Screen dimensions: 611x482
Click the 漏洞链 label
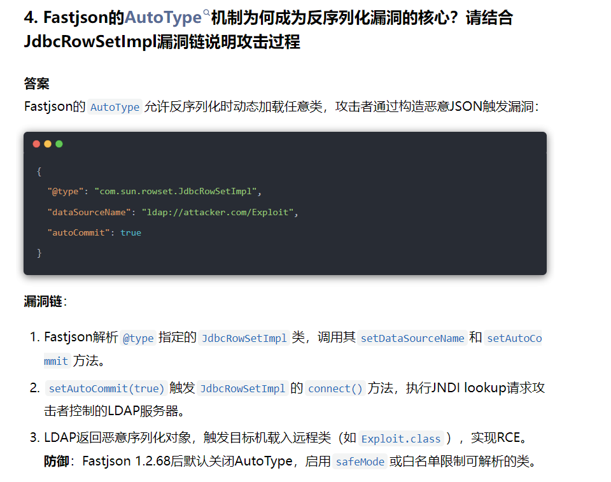point(43,301)
